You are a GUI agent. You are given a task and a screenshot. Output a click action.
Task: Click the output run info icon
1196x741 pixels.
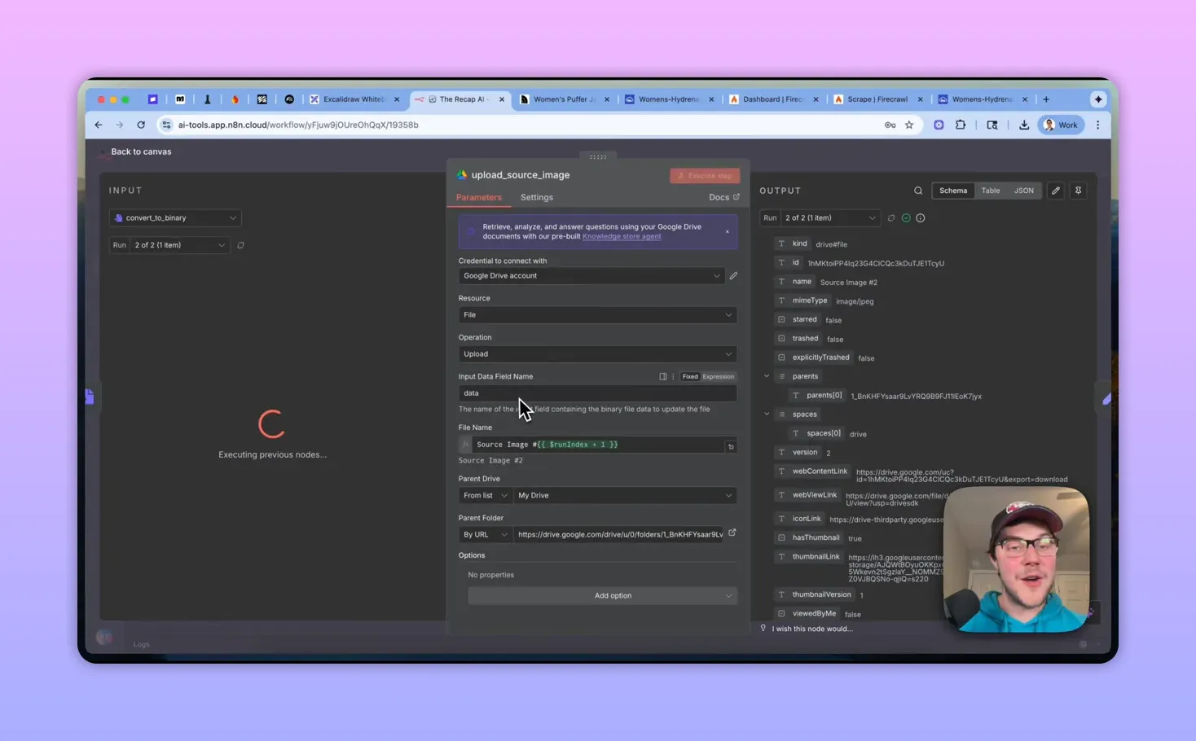921,218
